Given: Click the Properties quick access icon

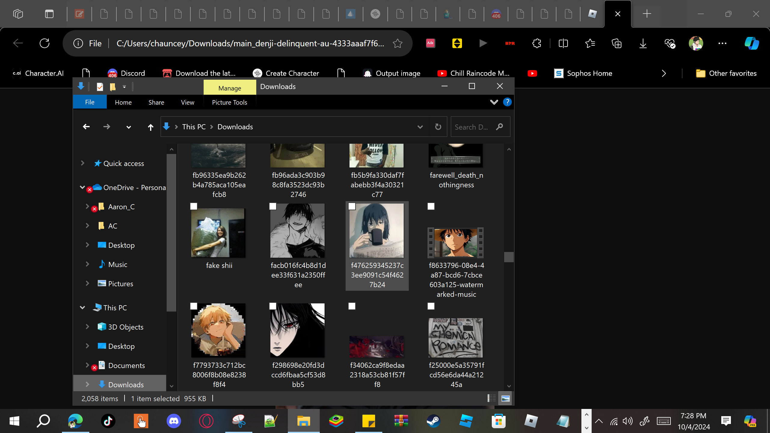Looking at the screenshot, I should (x=100, y=87).
